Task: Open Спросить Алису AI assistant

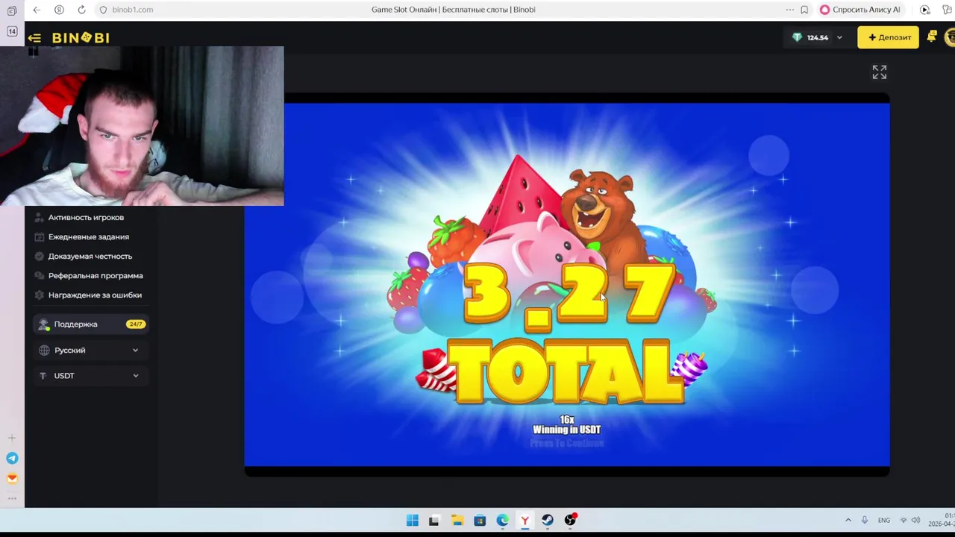Action: (x=860, y=10)
